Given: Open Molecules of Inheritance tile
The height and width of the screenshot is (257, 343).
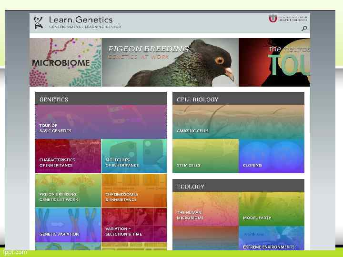Looking at the screenshot, I should [134, 156].
